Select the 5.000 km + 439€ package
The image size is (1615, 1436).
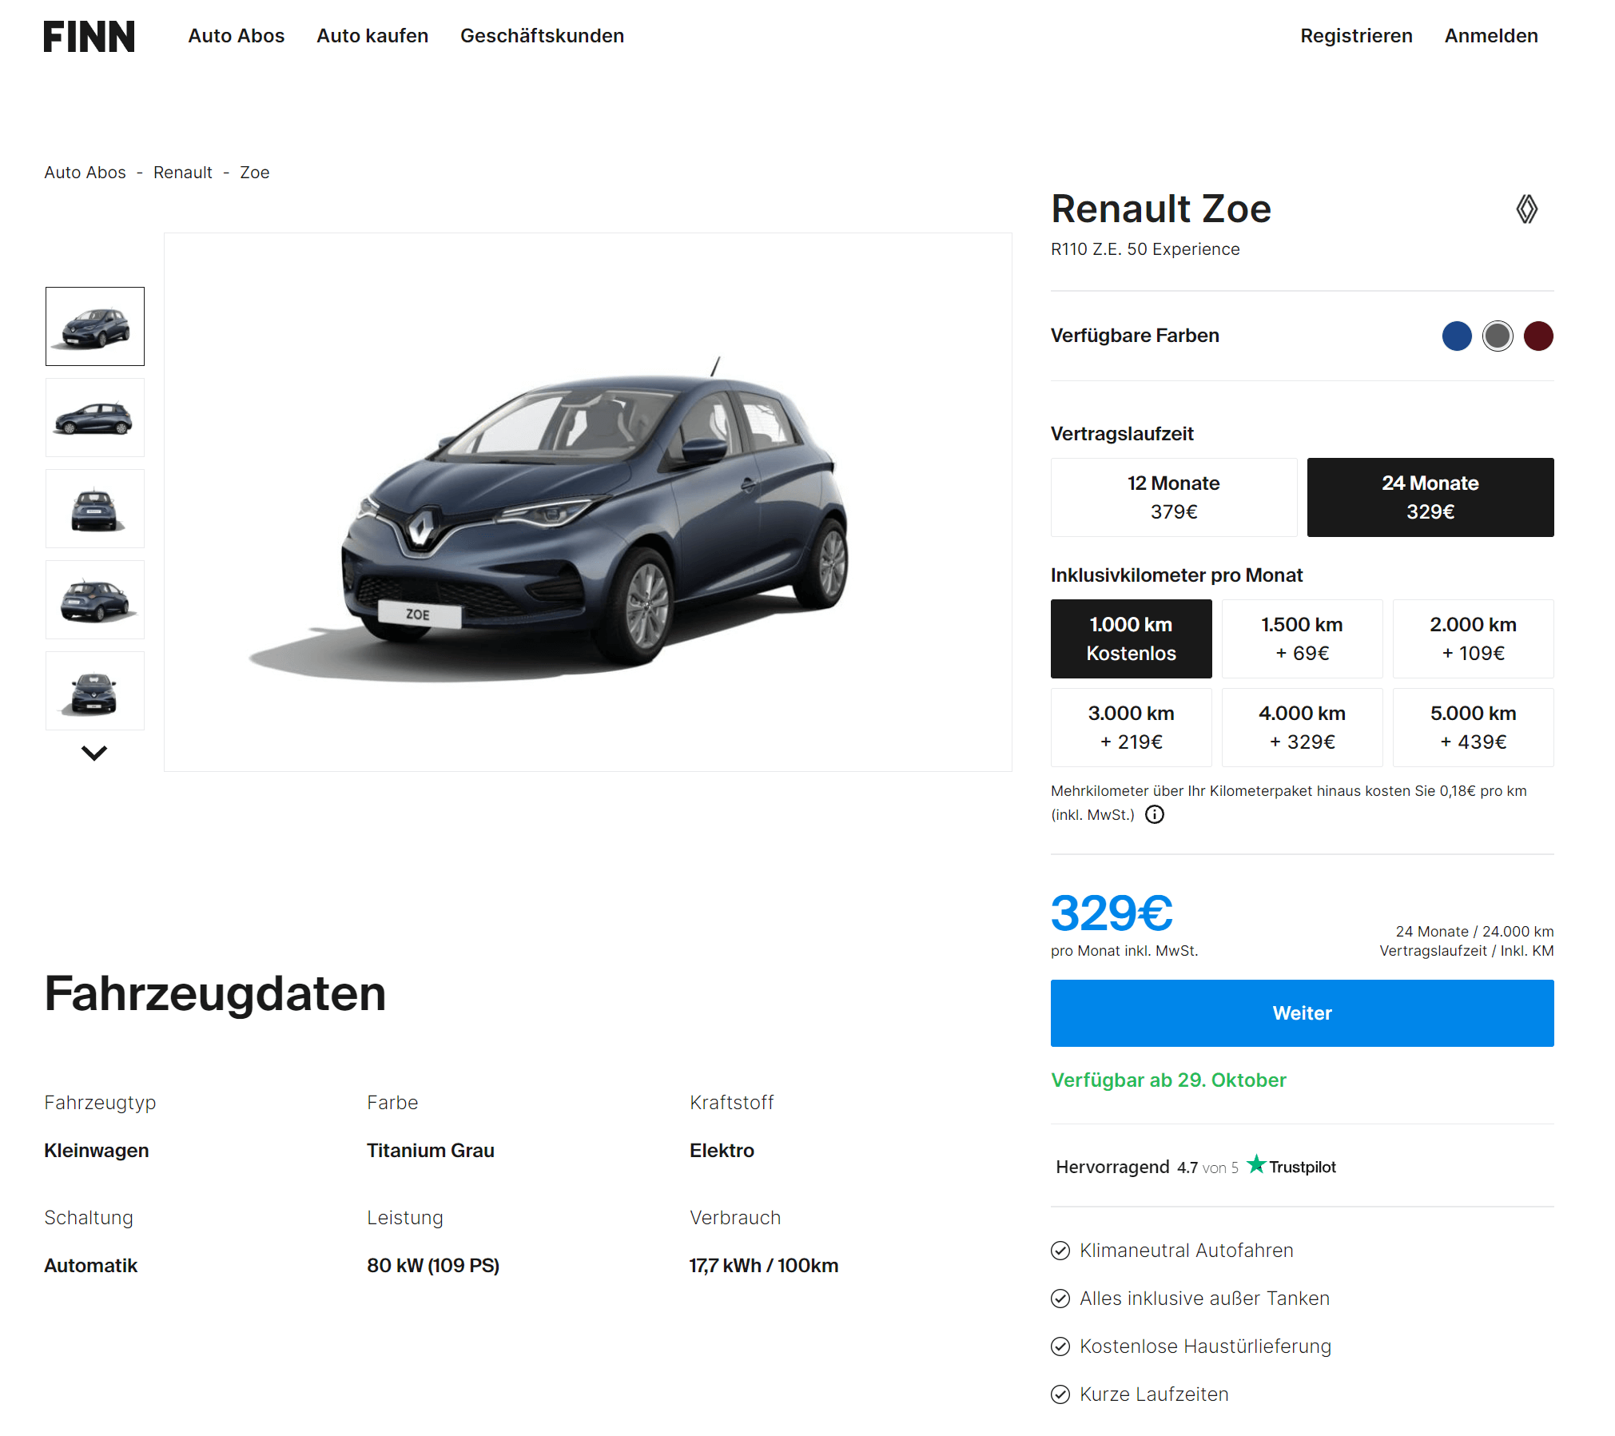(1473, 727)
